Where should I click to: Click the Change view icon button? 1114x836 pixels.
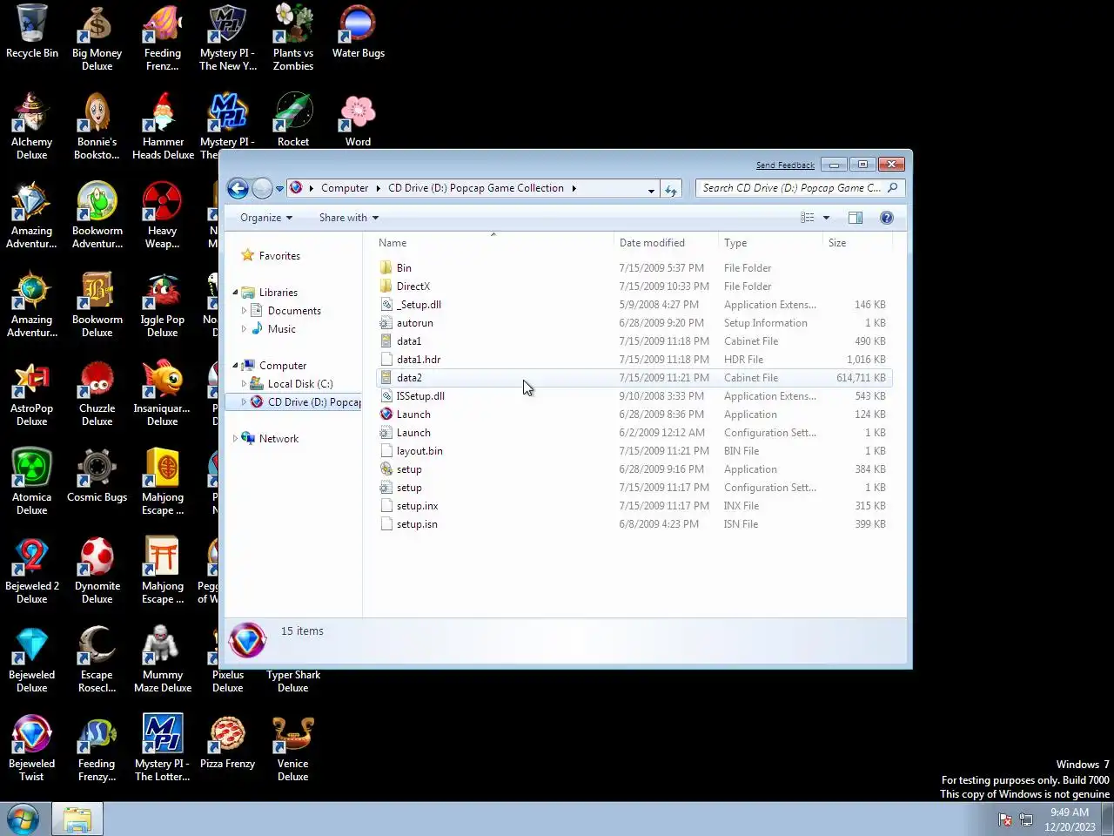click(x=808, y=218)
